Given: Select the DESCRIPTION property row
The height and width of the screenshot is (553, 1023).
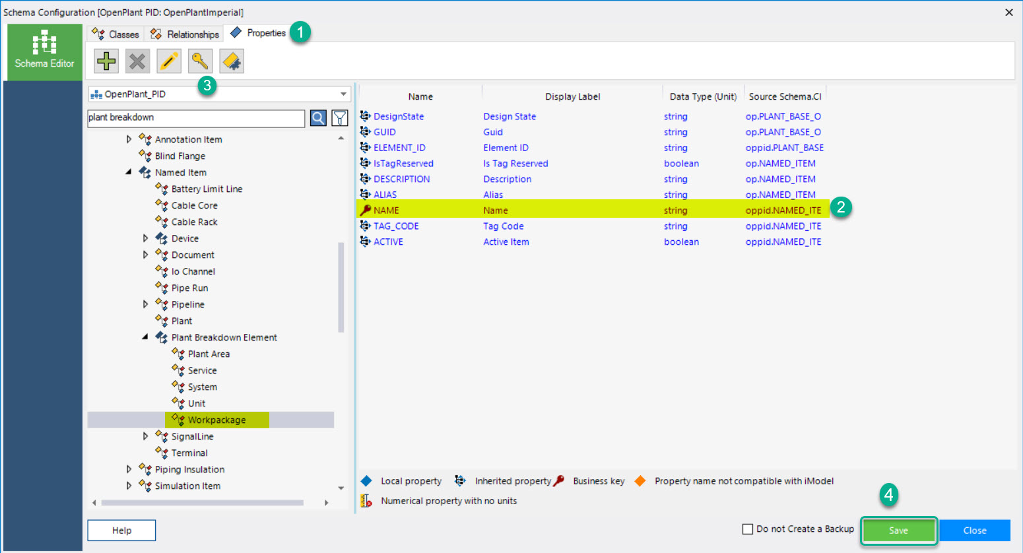Looking at the screenshot, I should (x=593, y=179).
